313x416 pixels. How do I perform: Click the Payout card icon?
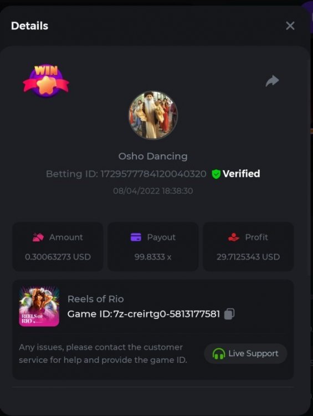coord(136,237)
